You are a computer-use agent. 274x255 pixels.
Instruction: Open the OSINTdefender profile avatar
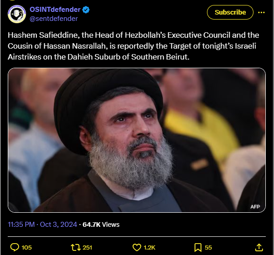pyautogui.click(x=17, y=14)
